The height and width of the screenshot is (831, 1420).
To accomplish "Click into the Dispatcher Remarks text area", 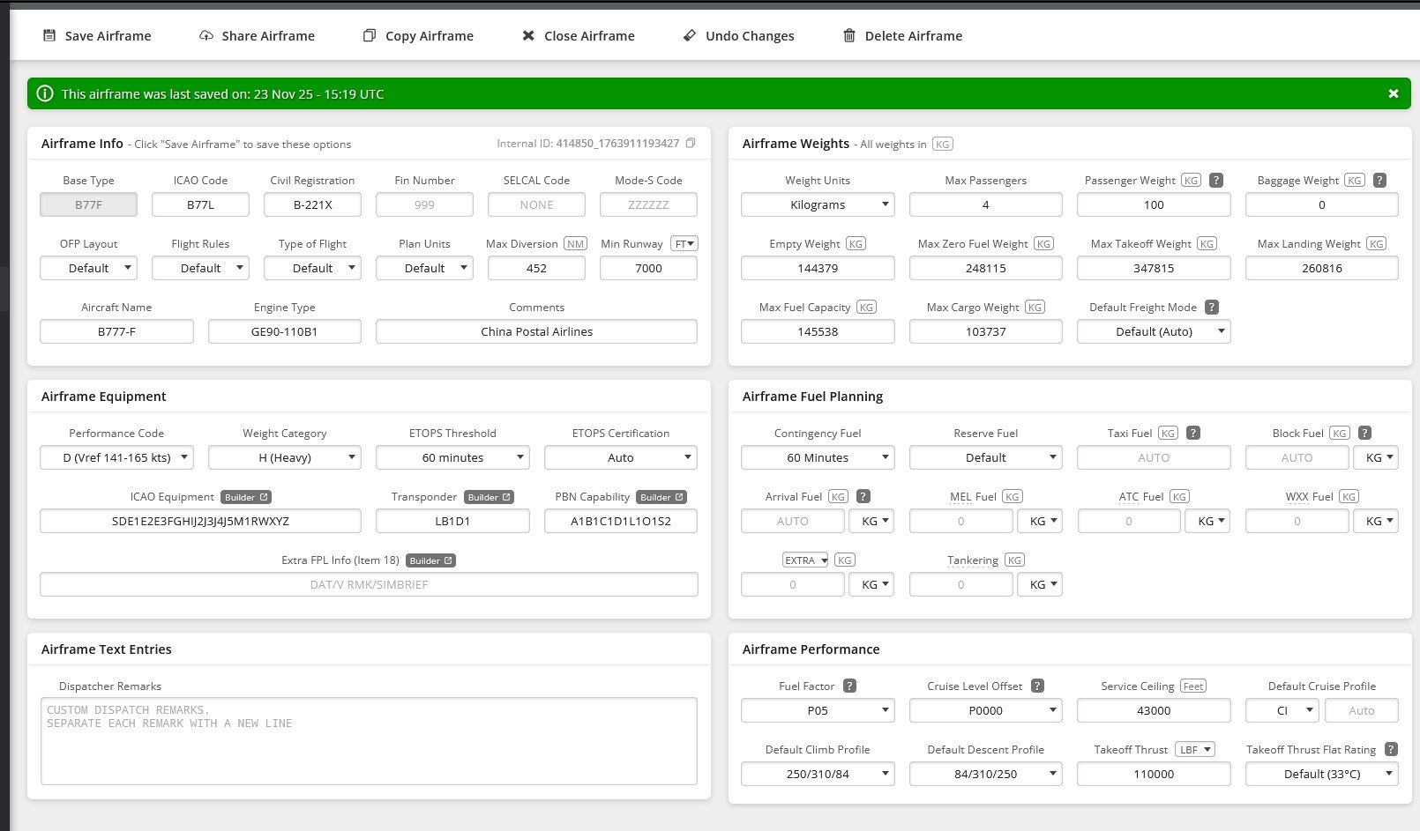I will 369,741.
